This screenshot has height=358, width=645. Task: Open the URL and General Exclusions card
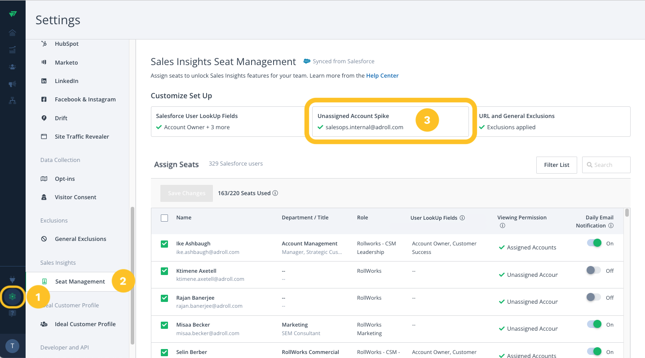[x=552, y=122]
